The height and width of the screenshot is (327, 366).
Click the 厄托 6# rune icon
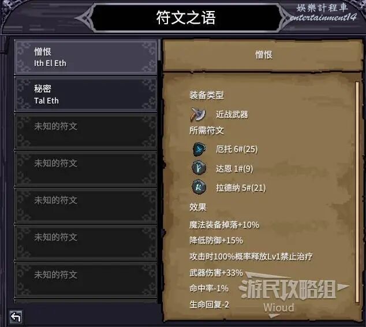tap(199, 149)
